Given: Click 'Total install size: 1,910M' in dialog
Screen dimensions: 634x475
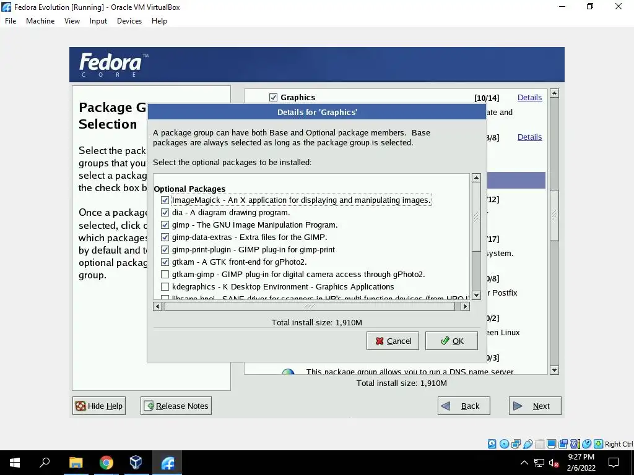Looking at the screenshot, I should click(x=316, y=322).
